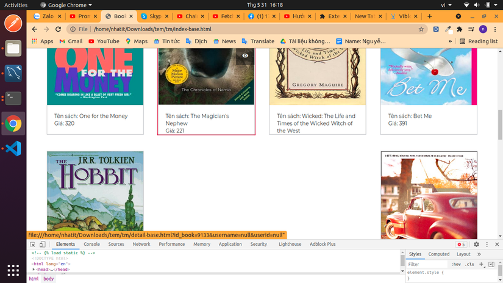
Task: Launch MySQL Workbench from the dock
Action: [13, 73]
